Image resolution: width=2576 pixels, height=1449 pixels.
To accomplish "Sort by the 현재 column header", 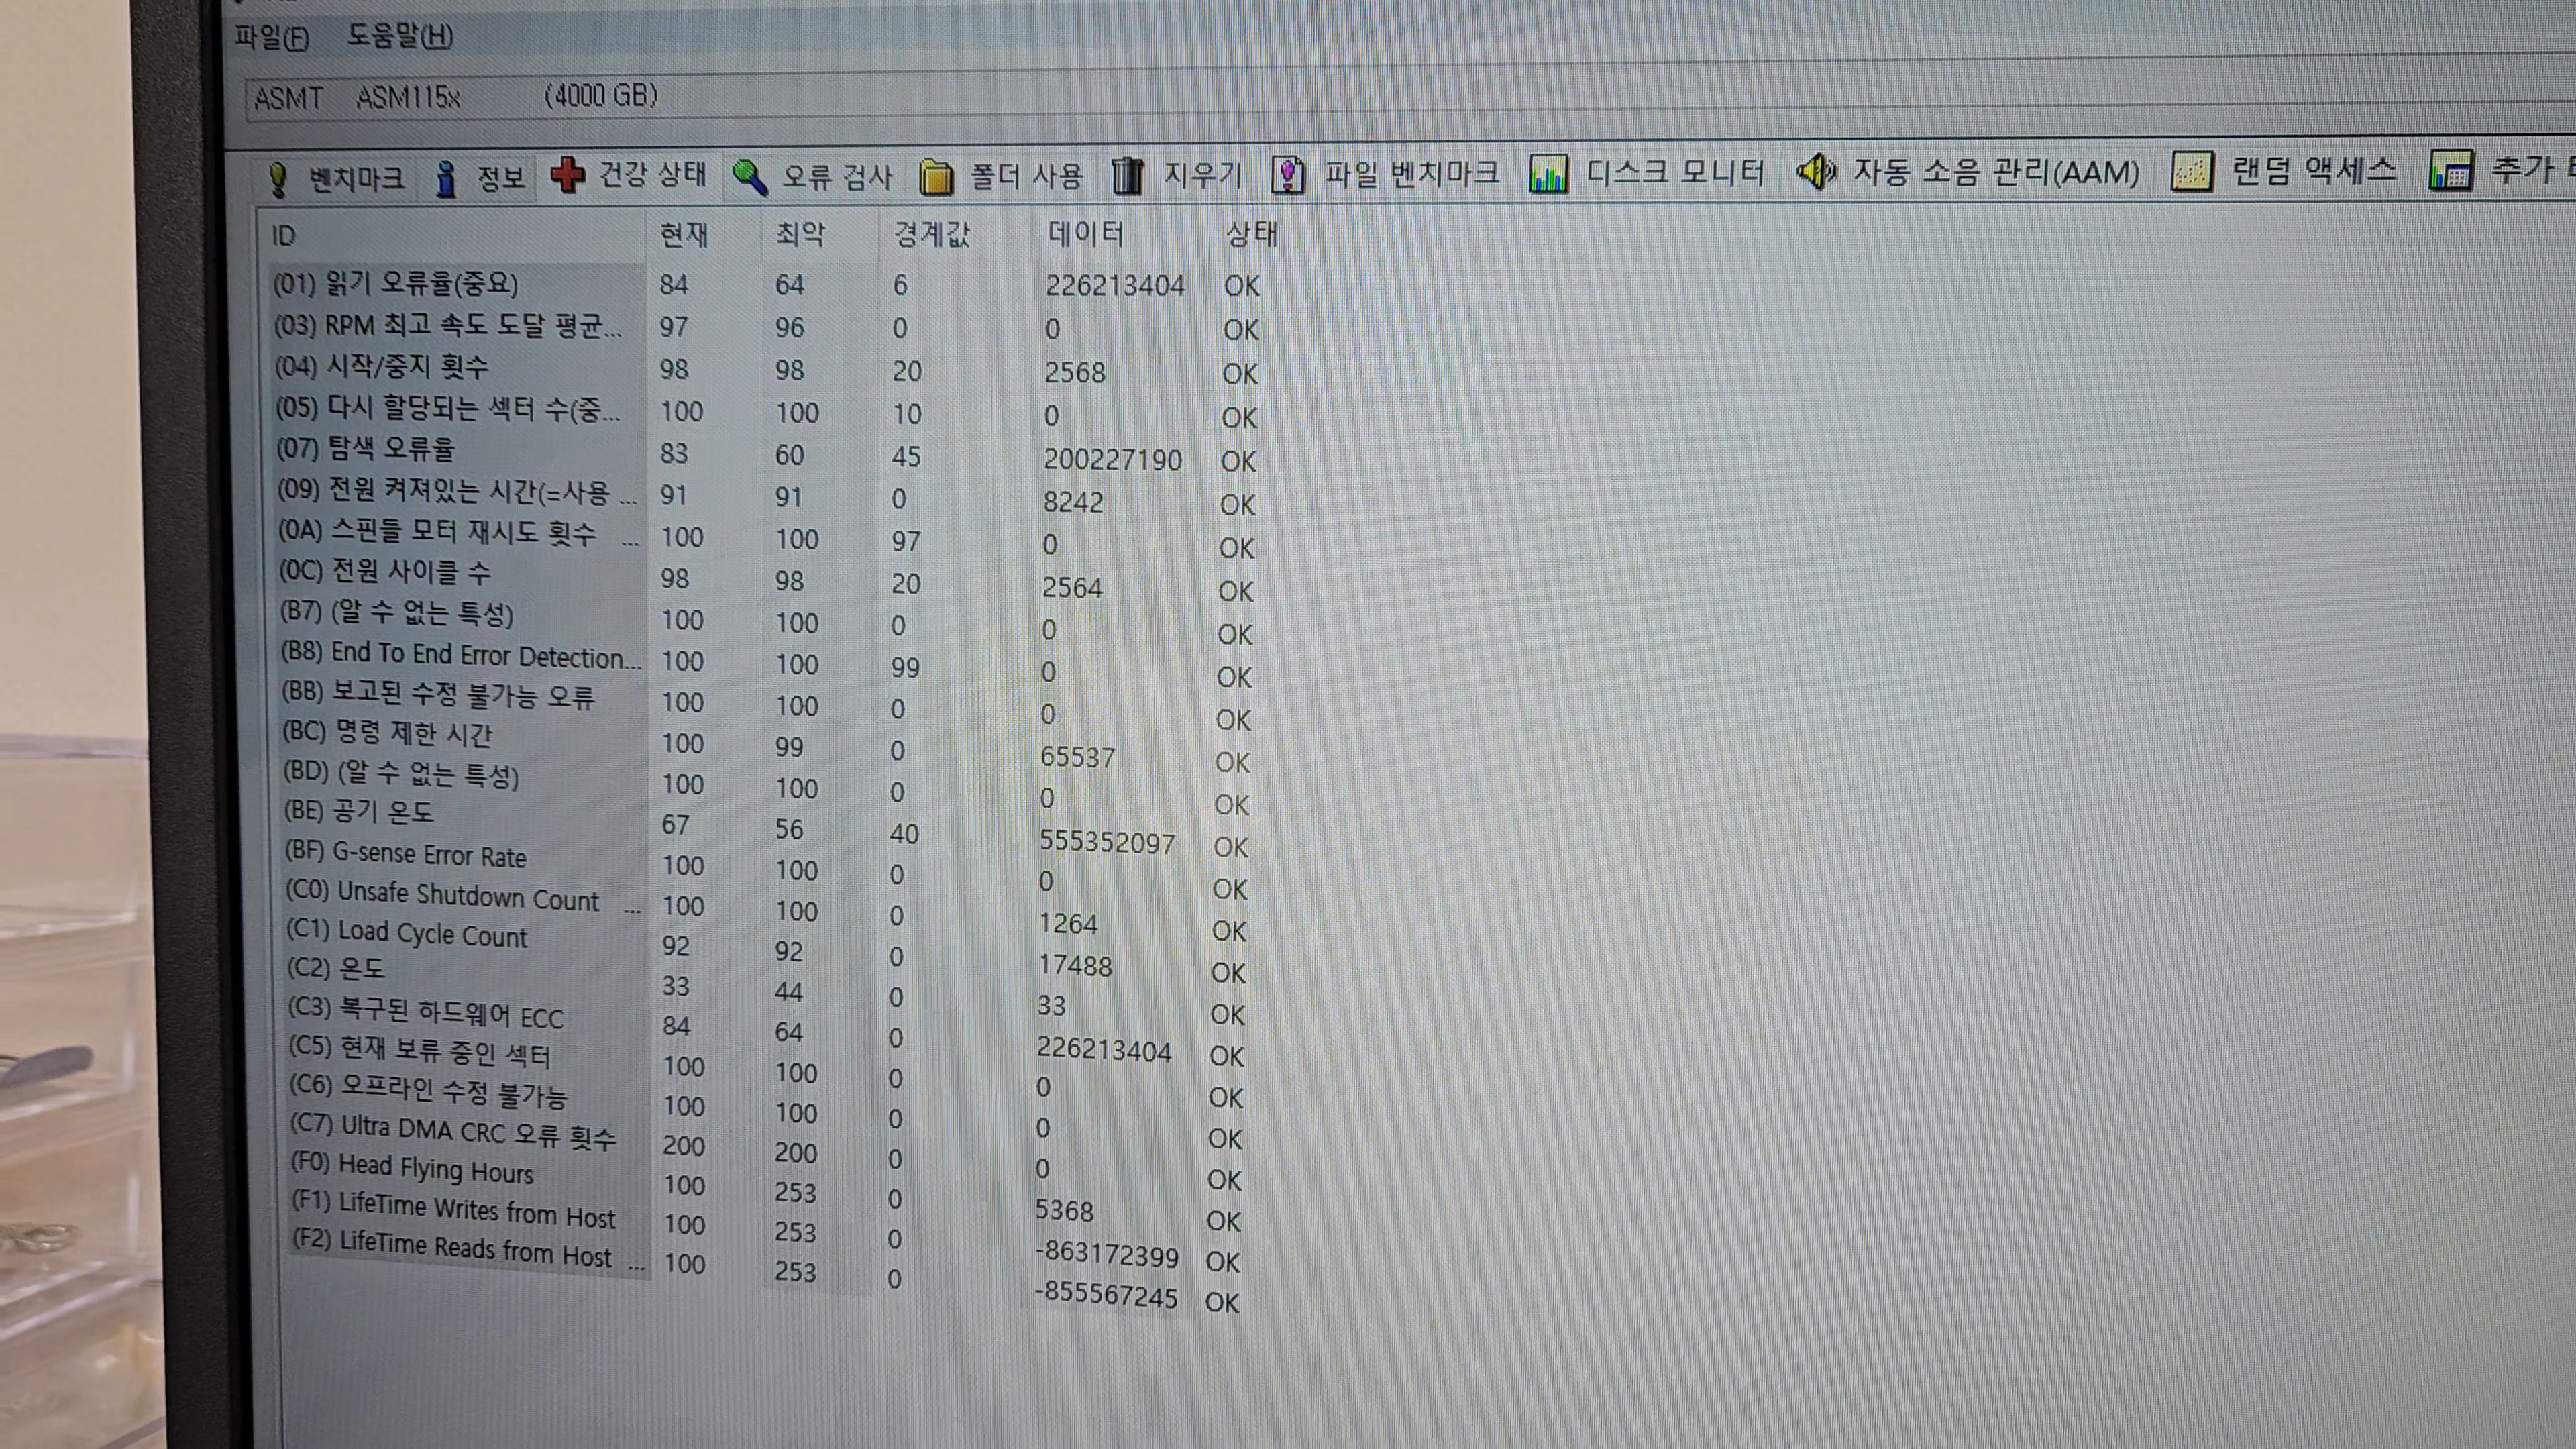I will (684, 235).
